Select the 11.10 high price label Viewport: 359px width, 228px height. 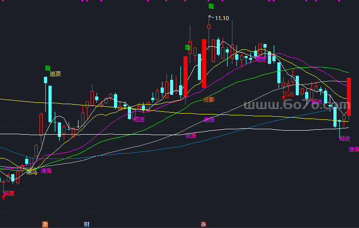[222, 18]
